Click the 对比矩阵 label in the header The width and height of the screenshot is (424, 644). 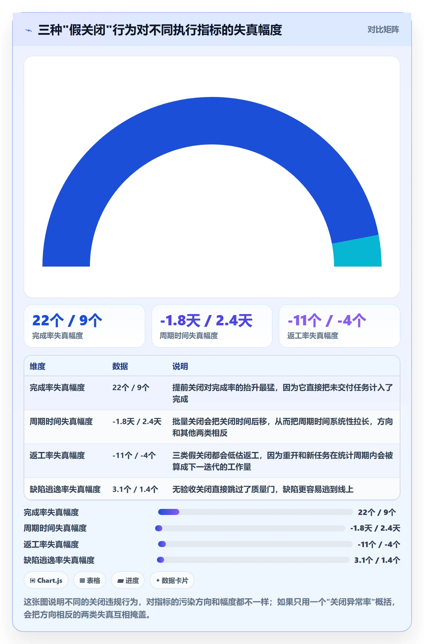[x=383, y=29]
